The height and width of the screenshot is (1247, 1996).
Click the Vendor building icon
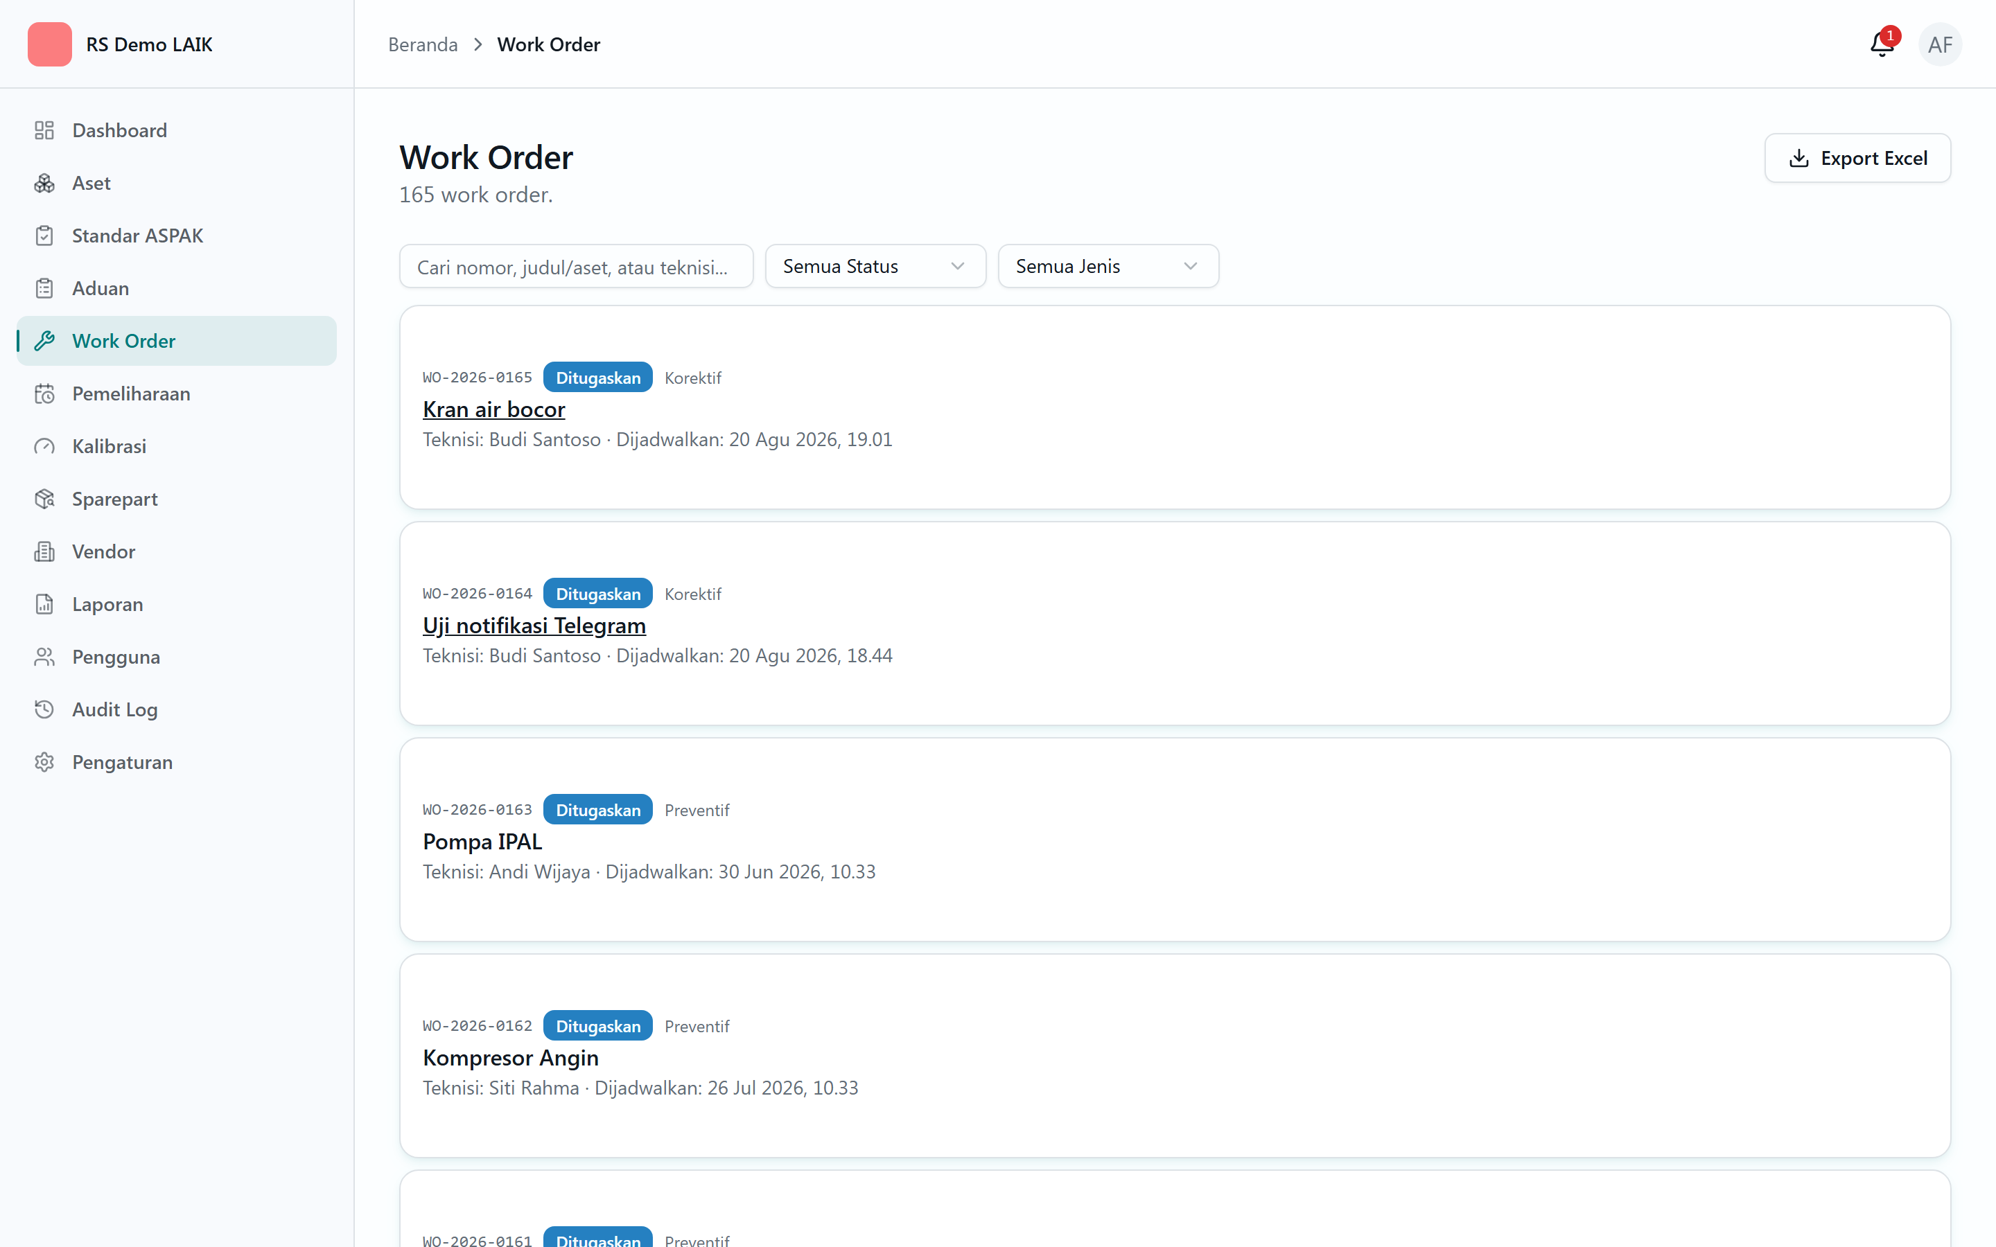tap(44, 551)
